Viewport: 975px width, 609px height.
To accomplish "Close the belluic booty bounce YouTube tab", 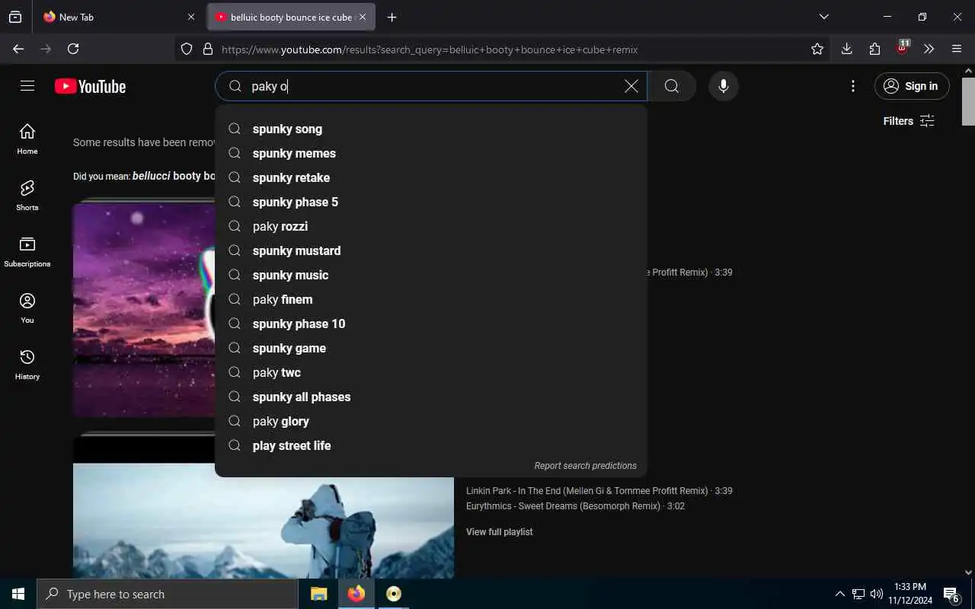I will [363, 17].
